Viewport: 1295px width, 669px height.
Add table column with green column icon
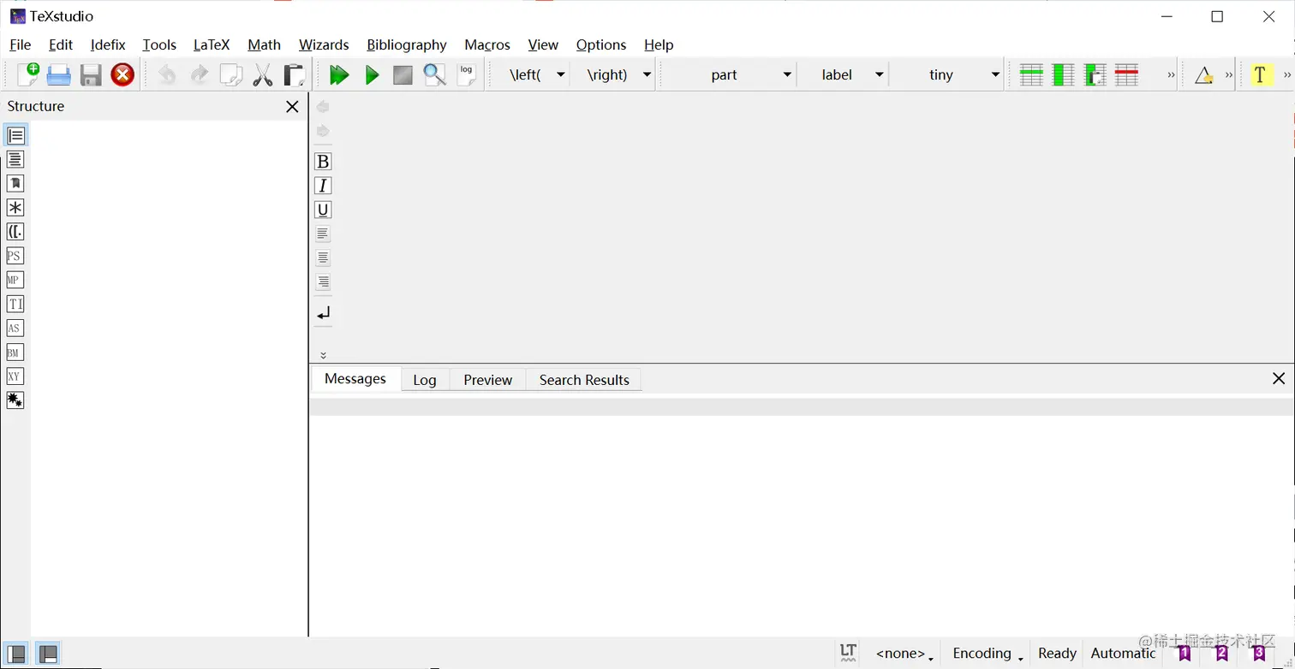coord(1063,75)
